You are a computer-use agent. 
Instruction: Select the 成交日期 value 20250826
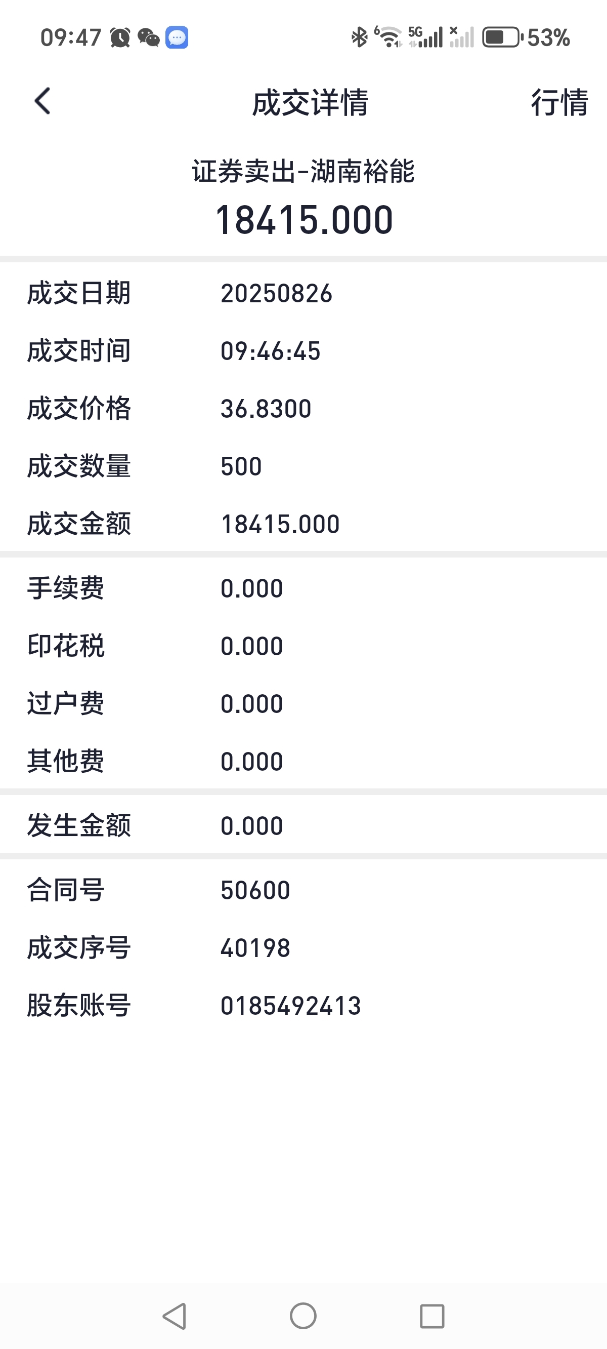[276, 293]
